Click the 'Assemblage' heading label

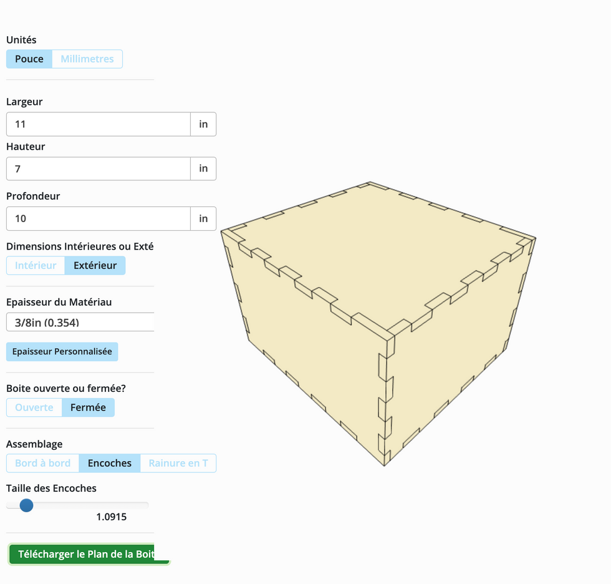[34, 444]
